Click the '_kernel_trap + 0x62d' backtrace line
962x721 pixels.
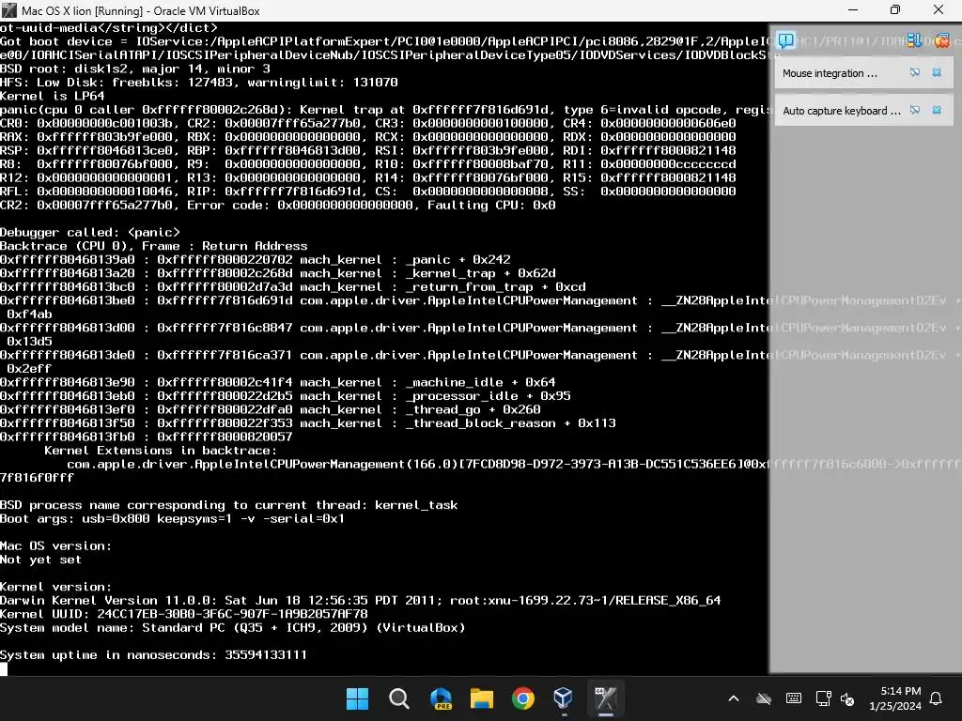point(278,273)
